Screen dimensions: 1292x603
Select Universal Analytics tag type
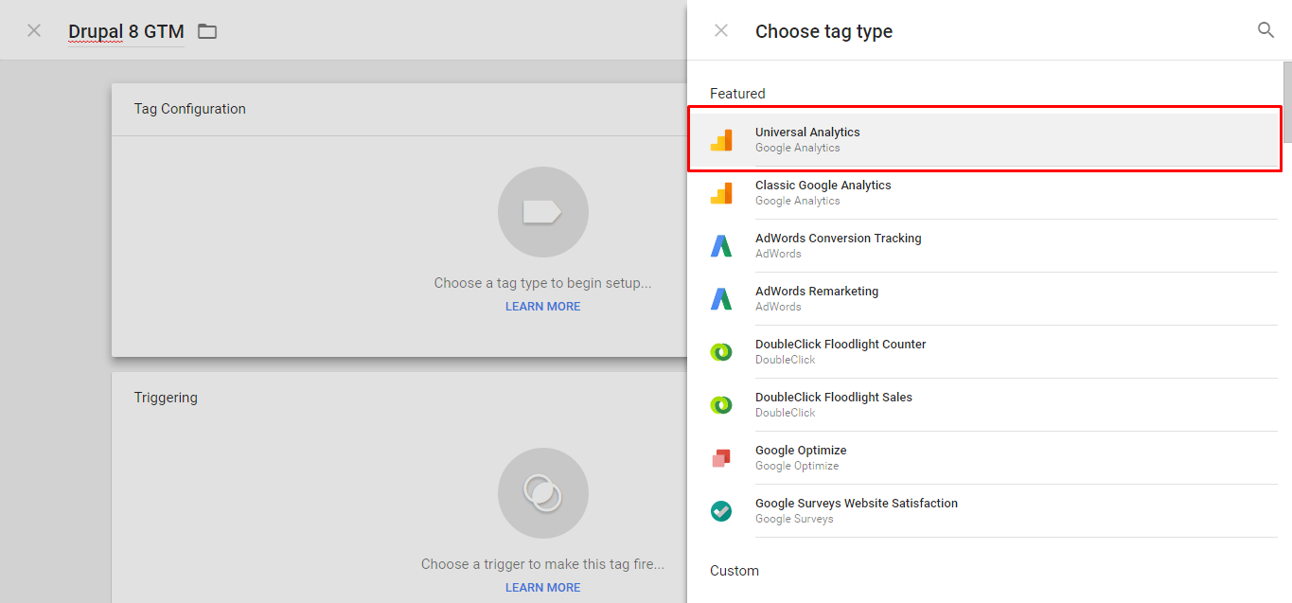tap(984, 139)
